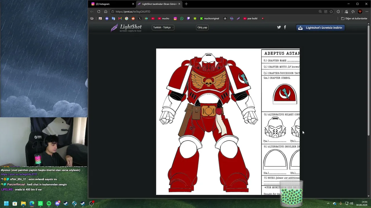
Task: Open the poe build bookmark
Action: 250,18
